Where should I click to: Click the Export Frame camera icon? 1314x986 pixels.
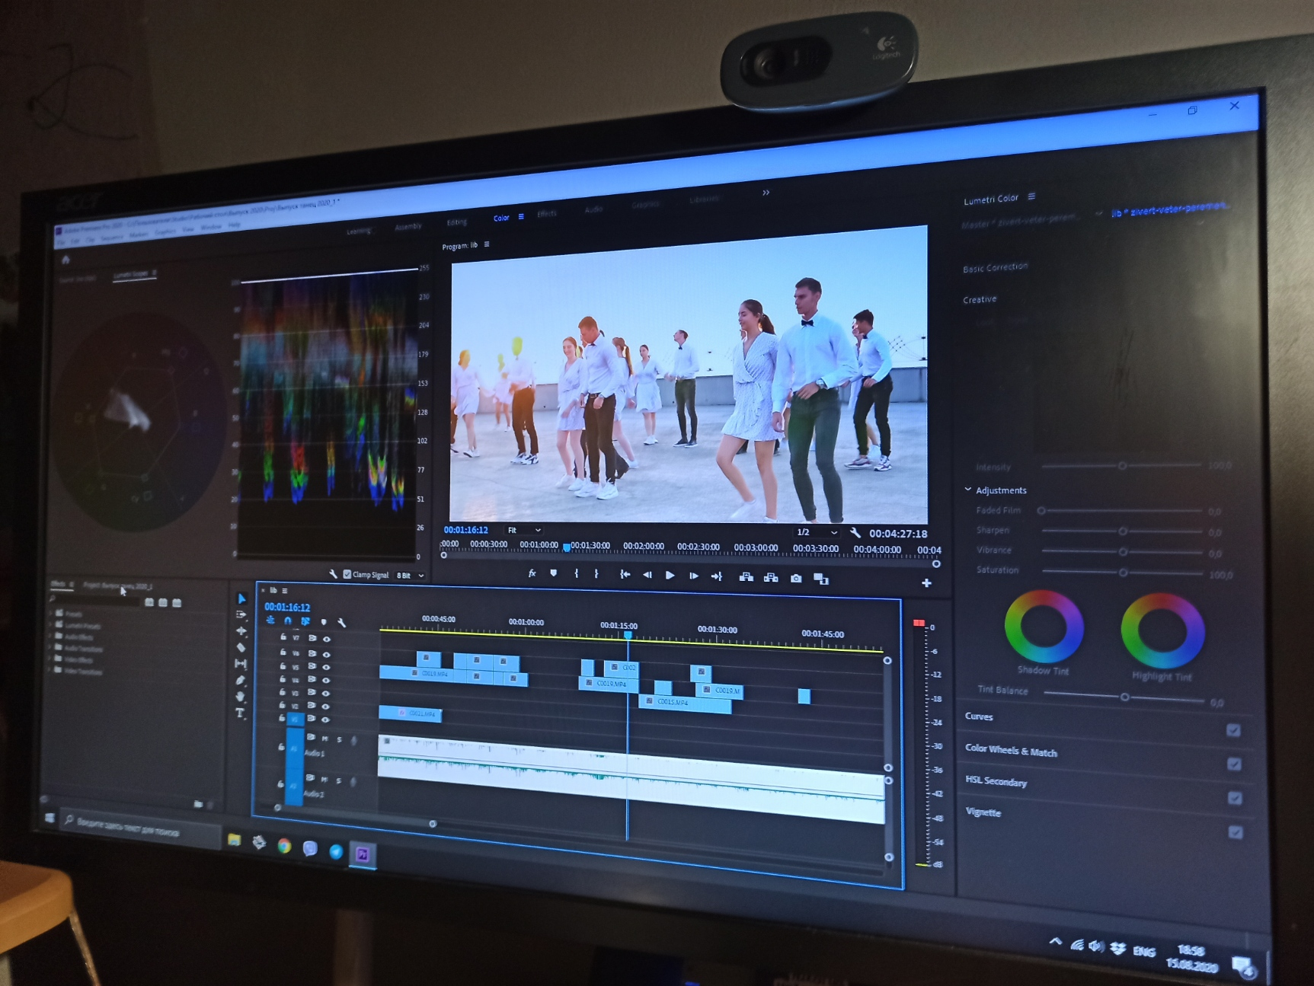pos(796,579)
